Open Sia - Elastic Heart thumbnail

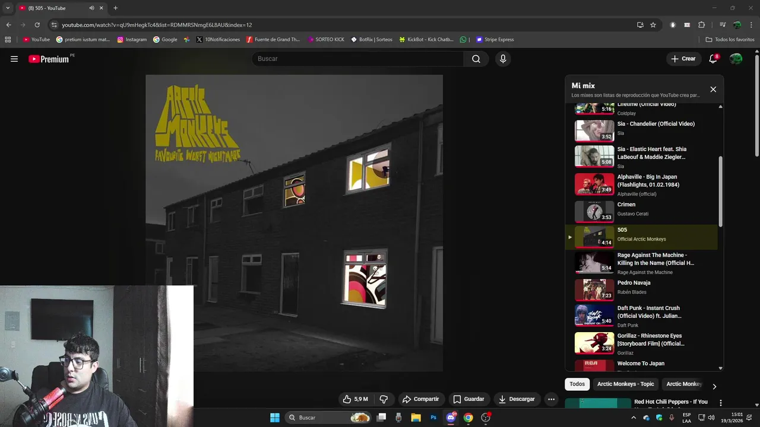[594, 157]
